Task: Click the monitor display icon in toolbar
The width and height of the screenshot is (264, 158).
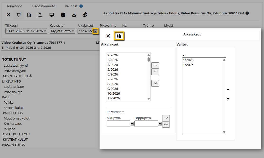Action: [52, 15]
